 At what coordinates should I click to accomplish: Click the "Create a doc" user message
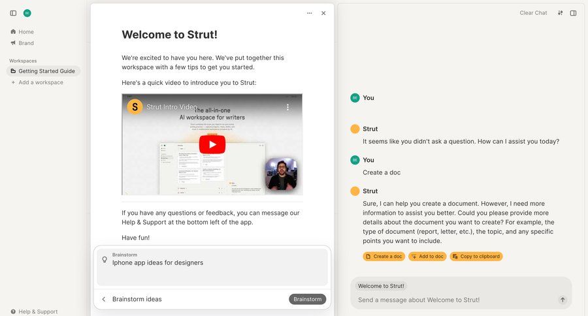[382, 172]
